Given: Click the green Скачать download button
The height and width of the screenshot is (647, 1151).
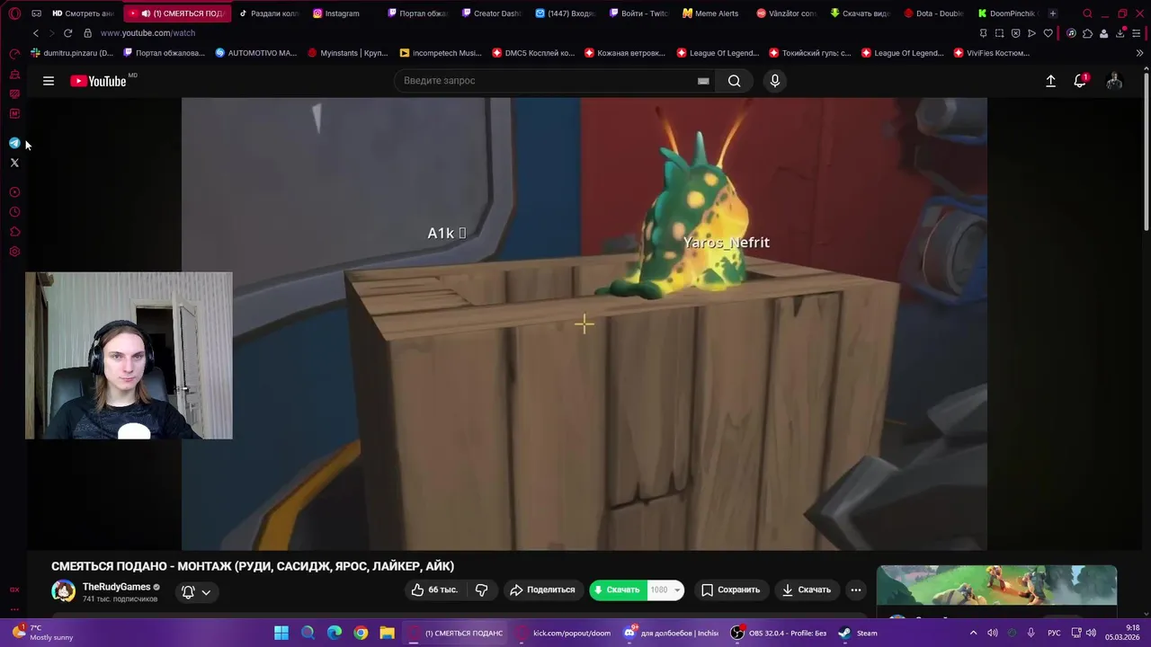Looking at the screenshot, I should click(617, 589).
